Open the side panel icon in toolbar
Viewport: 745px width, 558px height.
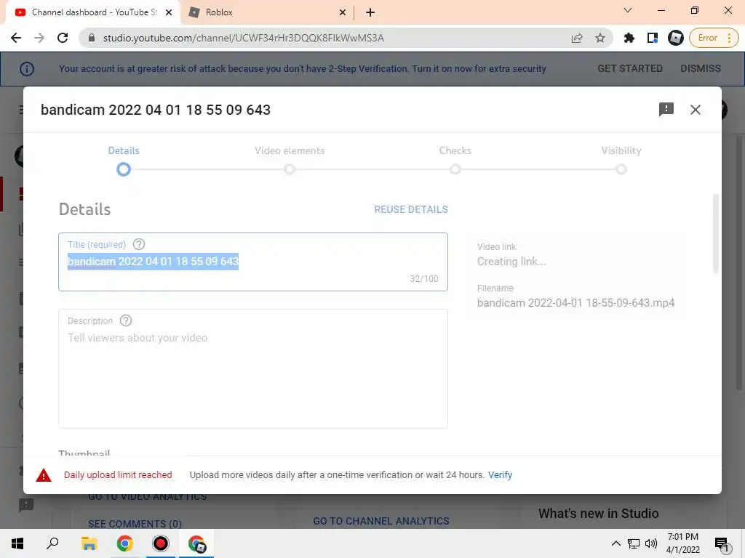click(653, 38)
